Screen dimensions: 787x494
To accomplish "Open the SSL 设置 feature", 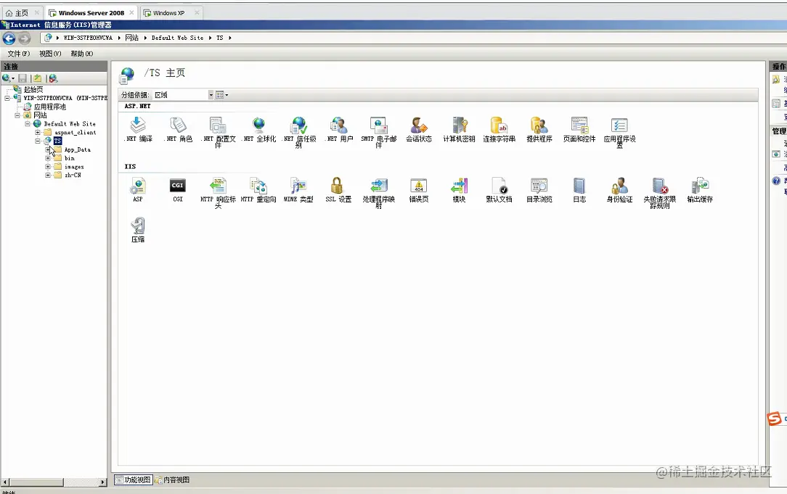I will click(x=339, y=189).
